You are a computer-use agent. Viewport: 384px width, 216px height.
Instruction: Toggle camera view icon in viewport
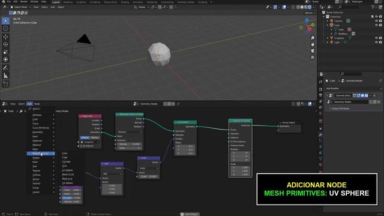[x=313, y=51]
